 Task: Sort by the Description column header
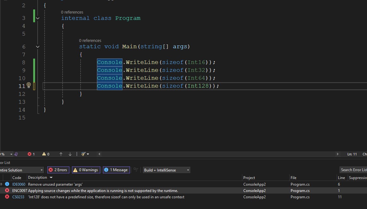point(38,177)
